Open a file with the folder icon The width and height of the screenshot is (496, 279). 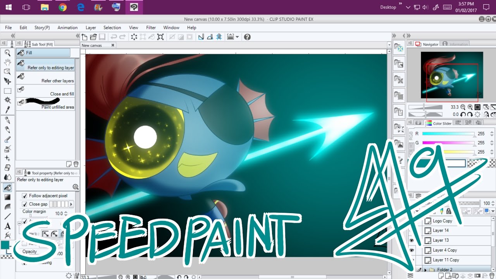[x=93, y=37]
